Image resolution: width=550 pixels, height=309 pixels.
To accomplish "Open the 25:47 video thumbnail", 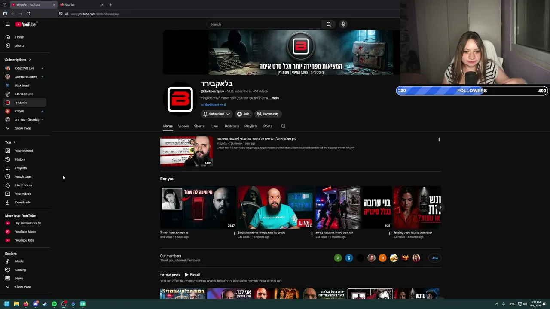I will click(x=198, y=207).
